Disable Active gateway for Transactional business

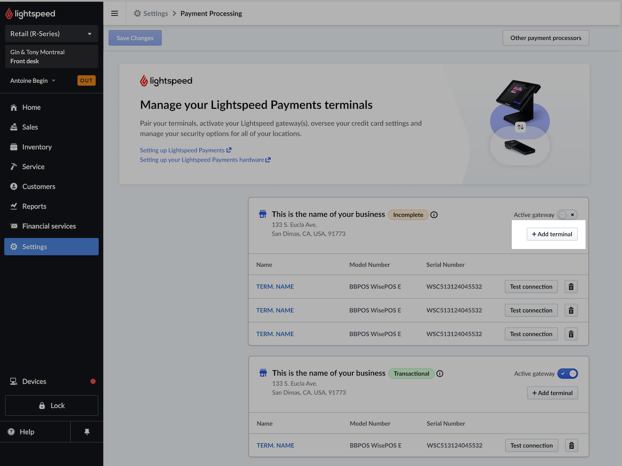568,374
